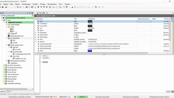This screenshot has height=98, width=174.
Task: Click the Screen device icon
Action: [x=6, y=77]
